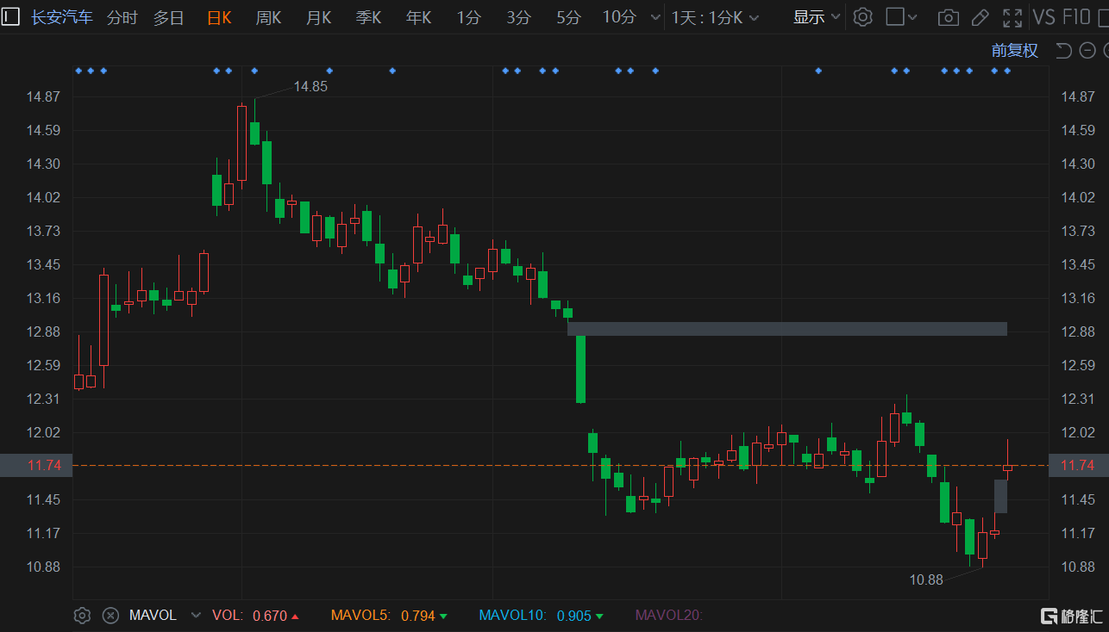The width and height of the screenshot is (1109, 632).
Task: Switch to 年K yearly chart
Action: pyautogui.click(x=418, y=17)
